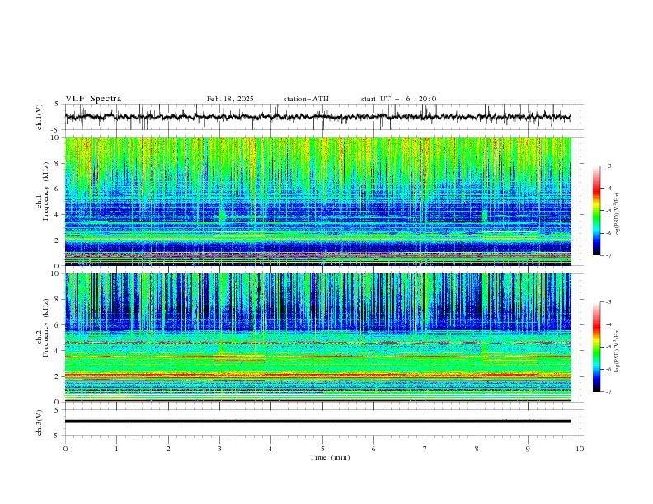Click the "-4" tick on the ch.2 color bar
The image size is (653, 504).
click(x=608, y=324)
